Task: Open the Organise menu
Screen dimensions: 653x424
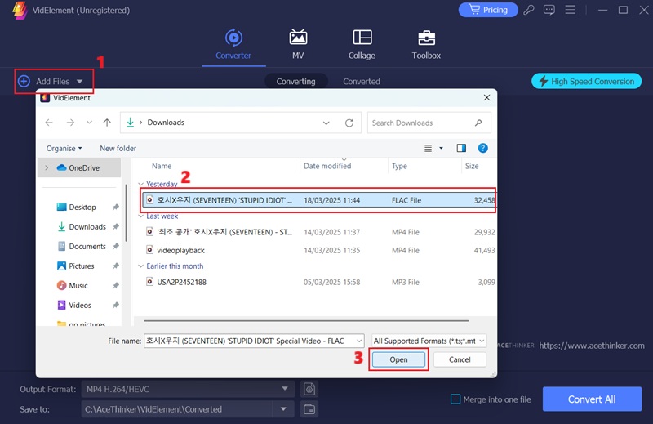Action: 64,149
